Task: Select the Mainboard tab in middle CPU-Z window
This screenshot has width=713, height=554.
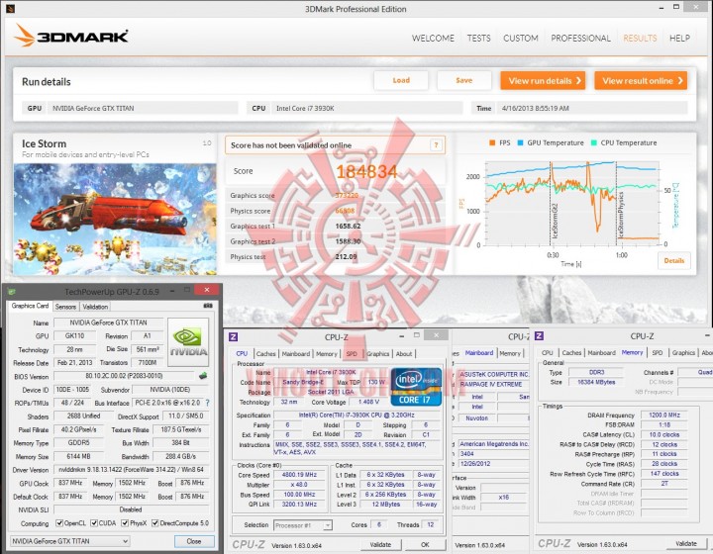Action: coord(479,353)
